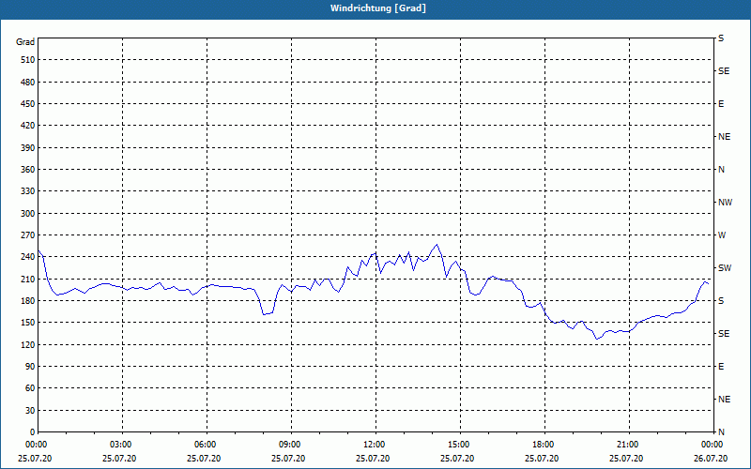Viewport: 751px width, 469px height.
Task: Click the 390 degree axis label
Action: [x=28, y=147]
